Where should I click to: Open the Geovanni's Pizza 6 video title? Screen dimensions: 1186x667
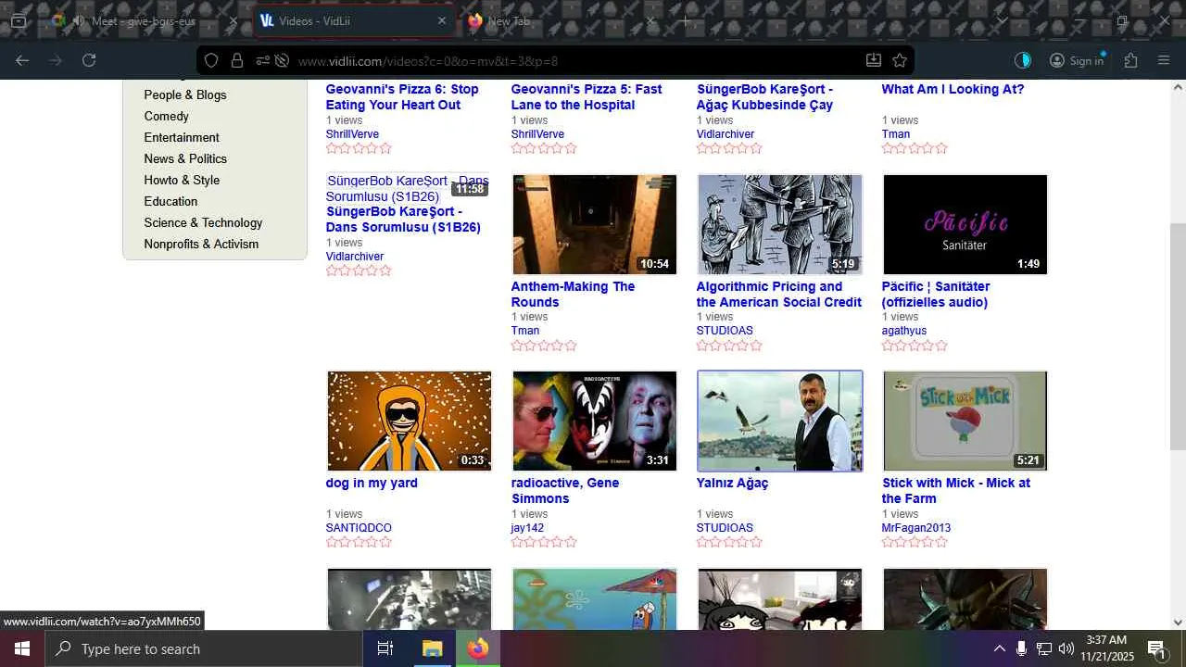click(x=402, y=96)
